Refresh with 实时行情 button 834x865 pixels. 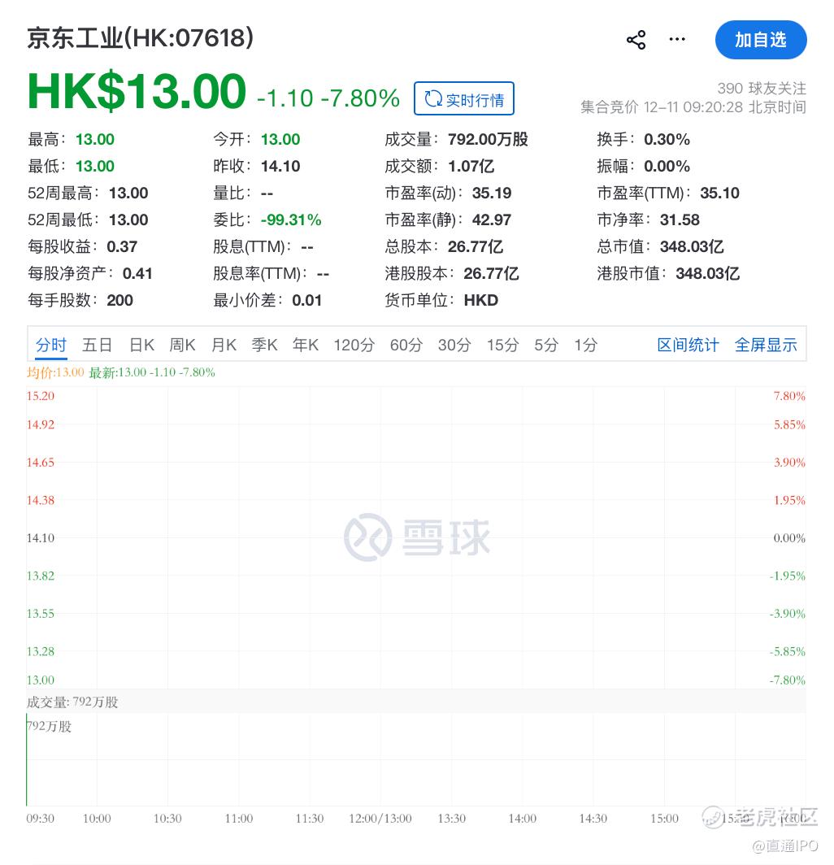pyautogui.click(x=464, y=98)
